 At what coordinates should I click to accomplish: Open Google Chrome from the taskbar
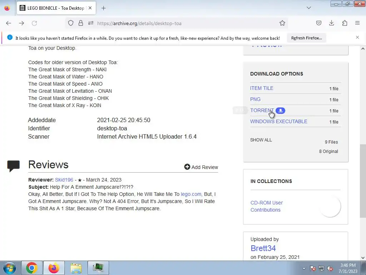(x=32, y=268)
